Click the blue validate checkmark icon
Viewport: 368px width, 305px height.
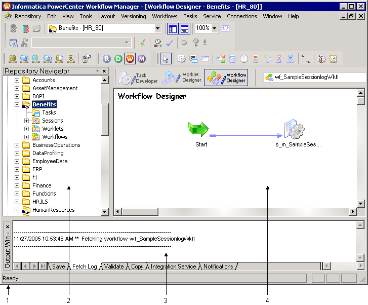pos(170,43)
